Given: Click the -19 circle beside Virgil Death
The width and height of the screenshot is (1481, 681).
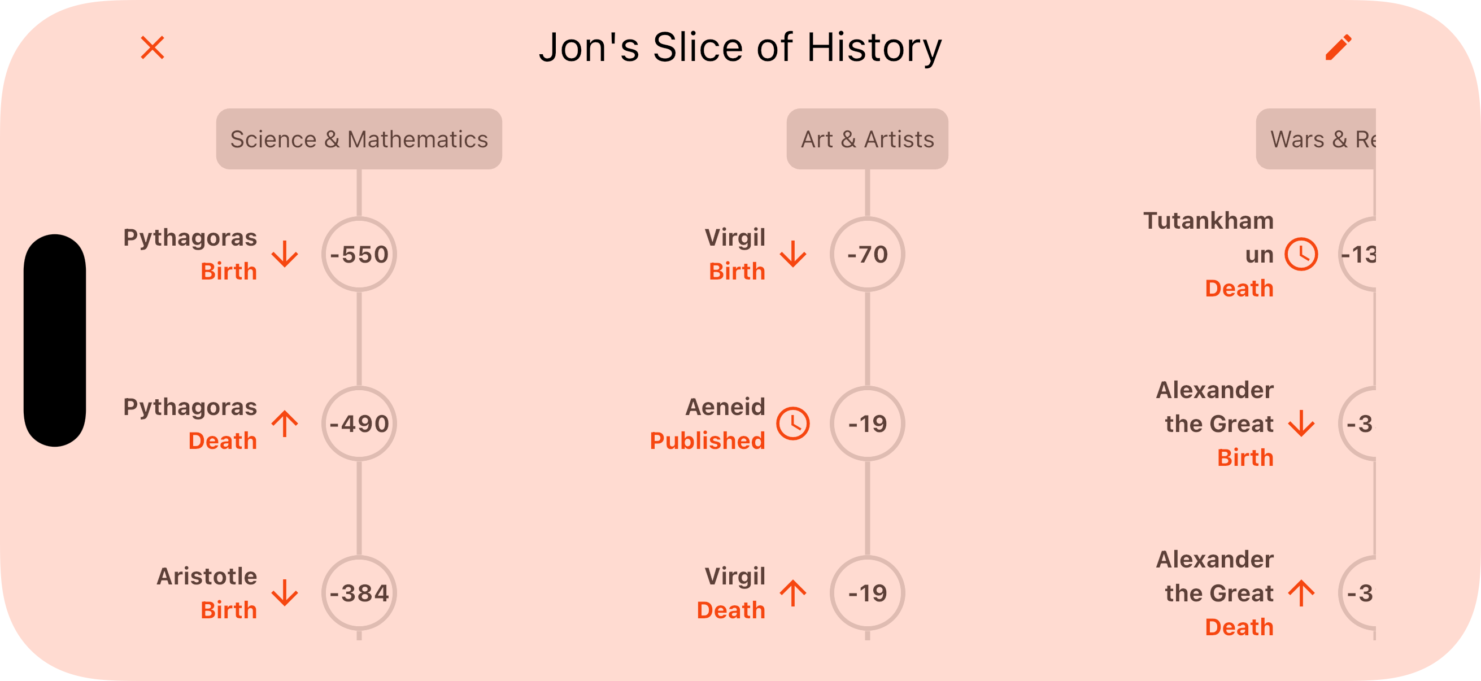Looking at the screenshot, I should click(x=867, y=593).
